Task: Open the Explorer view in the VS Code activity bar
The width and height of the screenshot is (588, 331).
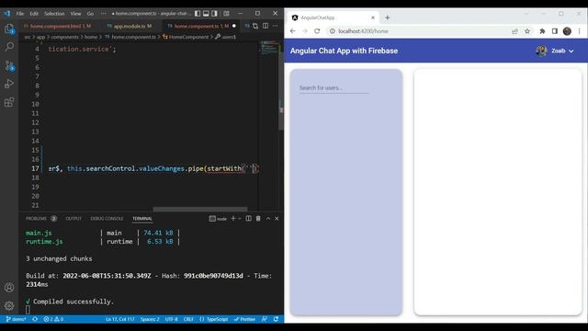Action: (x=9, y=29)
